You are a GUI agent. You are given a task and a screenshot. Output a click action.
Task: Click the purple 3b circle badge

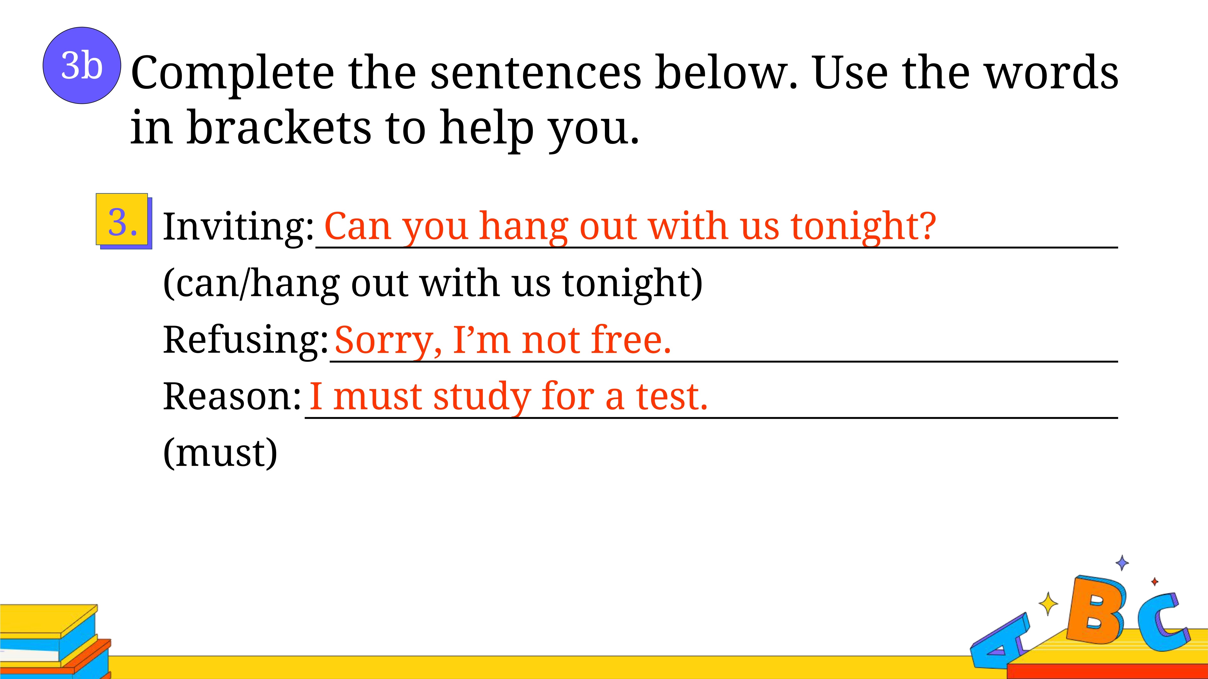click(x=82, y=65)
